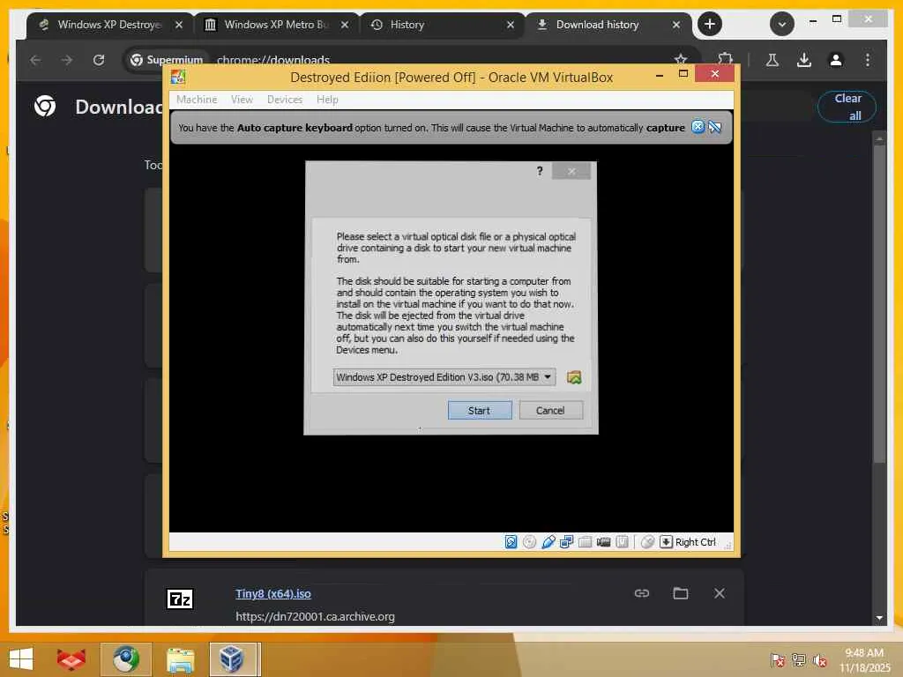Open browser downloads toolbar icon

pyautogui.click(x=804, y=59)
